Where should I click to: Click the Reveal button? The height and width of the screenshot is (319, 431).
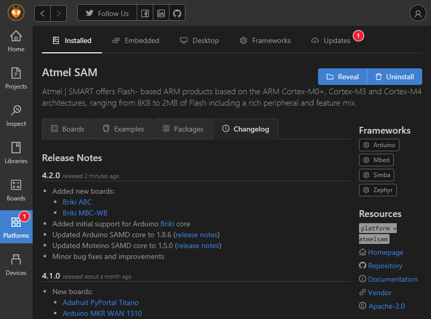point(342,76)
